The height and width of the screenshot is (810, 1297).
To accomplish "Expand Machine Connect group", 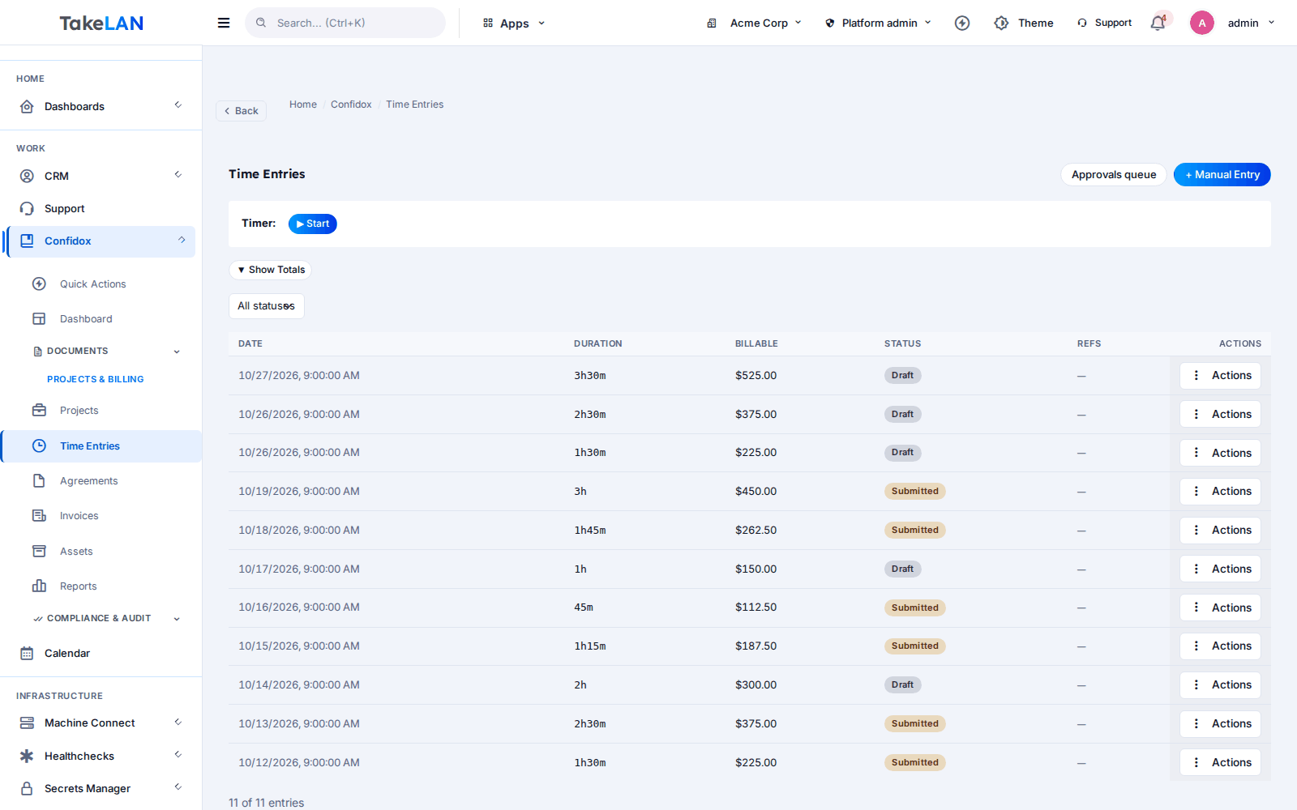I will coord(101,723).
